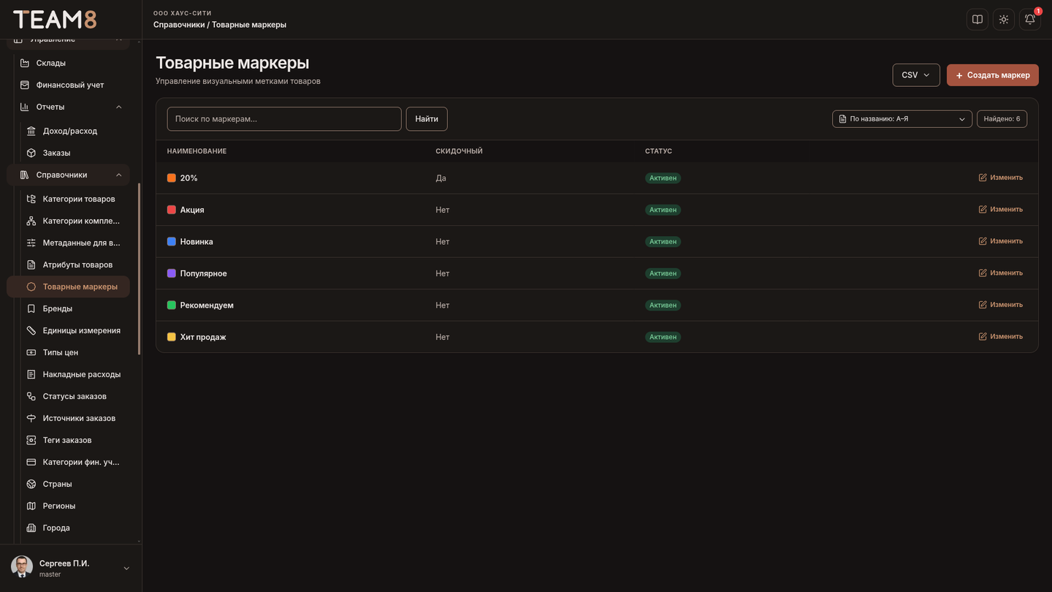Open the sort dropdown По названию: А–Я
Viewport: 1052px width, 592px height.
click(902, 118)
